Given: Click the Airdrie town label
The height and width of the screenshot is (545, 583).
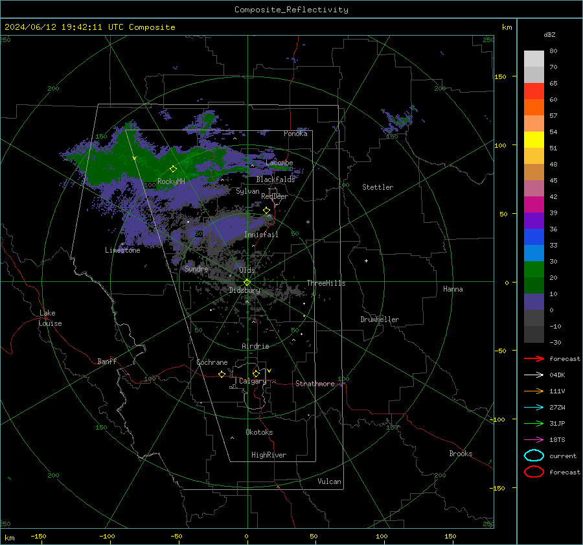Looking at the screenshot, I should coord(255,346).
